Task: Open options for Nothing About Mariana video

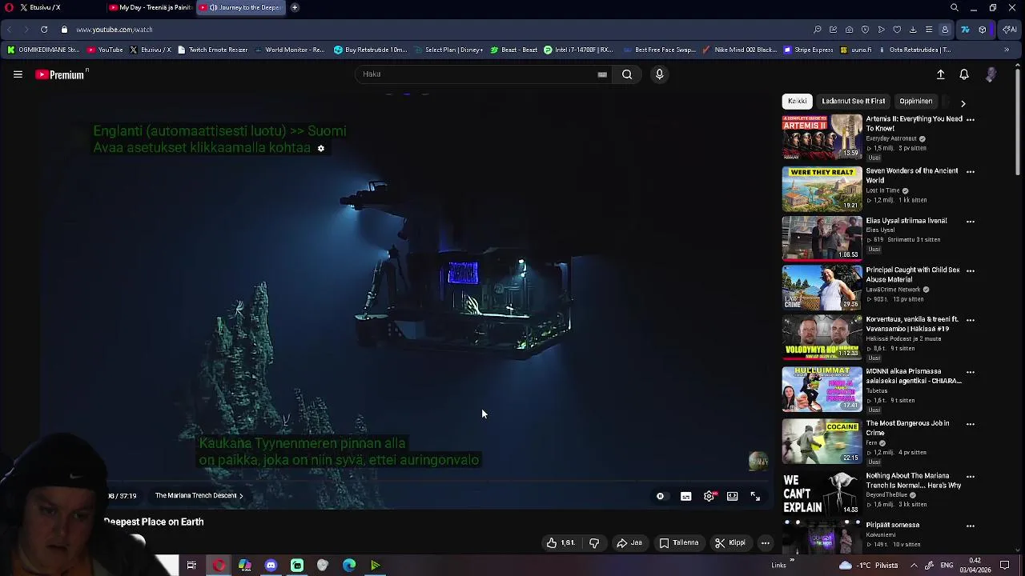Action: [x=971, y=476]
